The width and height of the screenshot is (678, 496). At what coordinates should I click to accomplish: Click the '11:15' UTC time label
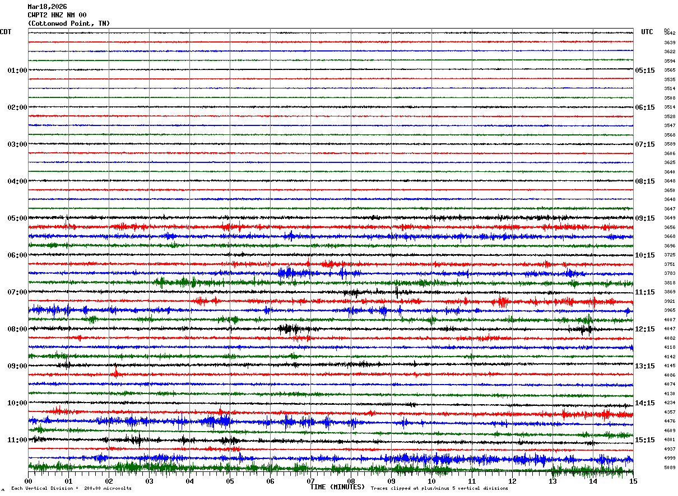[645, 292]
